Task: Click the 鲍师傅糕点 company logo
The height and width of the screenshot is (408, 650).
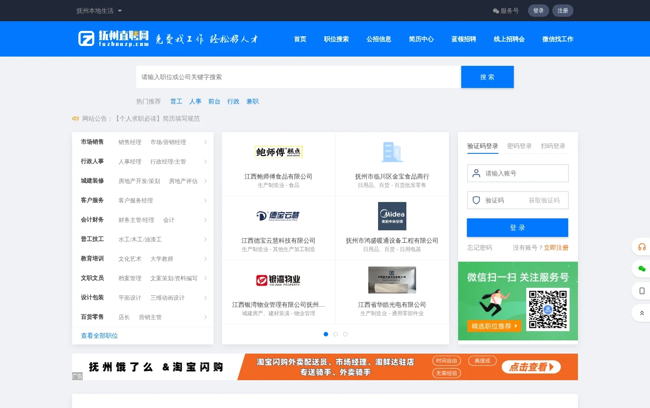Action: pos(279,152)
